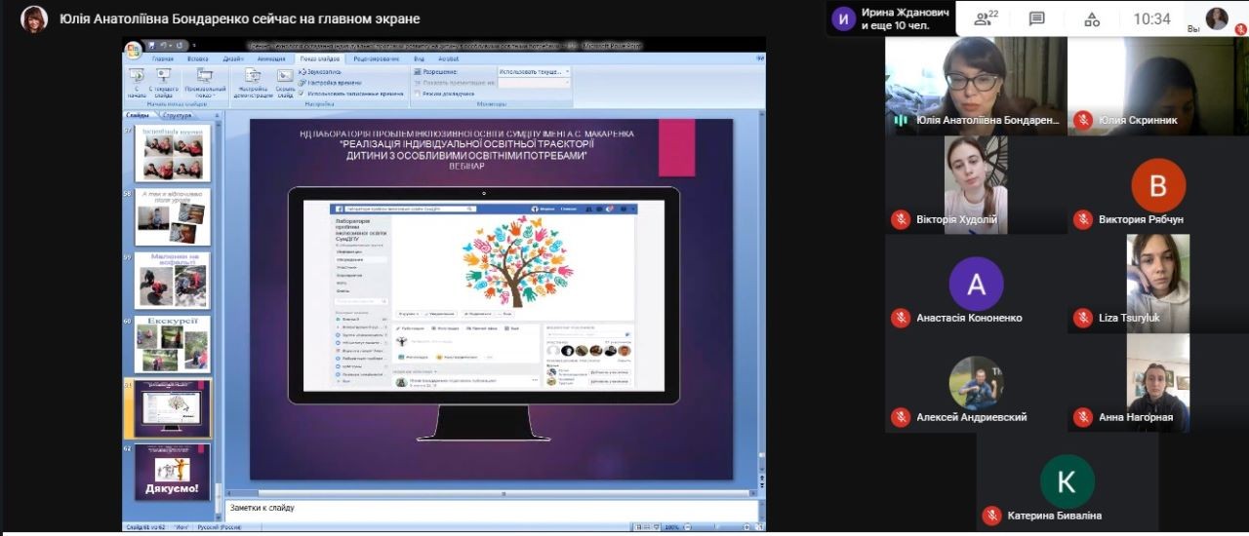Open the activities shapes icon
The height and width of the screenshot is (536, 1249).
1092,19
